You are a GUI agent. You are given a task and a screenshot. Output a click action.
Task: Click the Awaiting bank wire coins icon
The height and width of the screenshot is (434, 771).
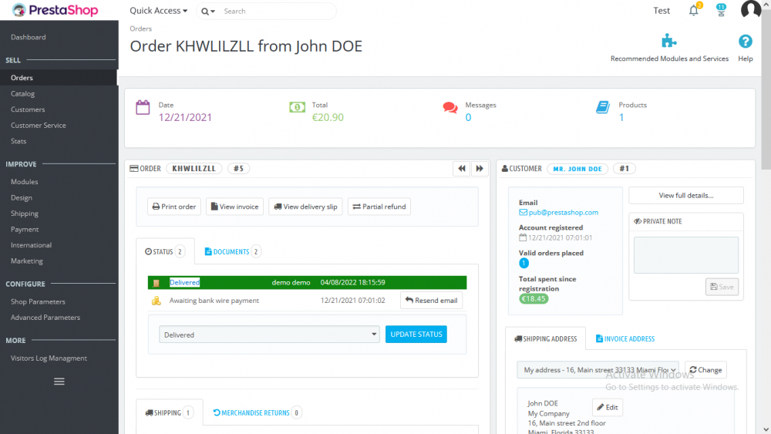[157, 301]
